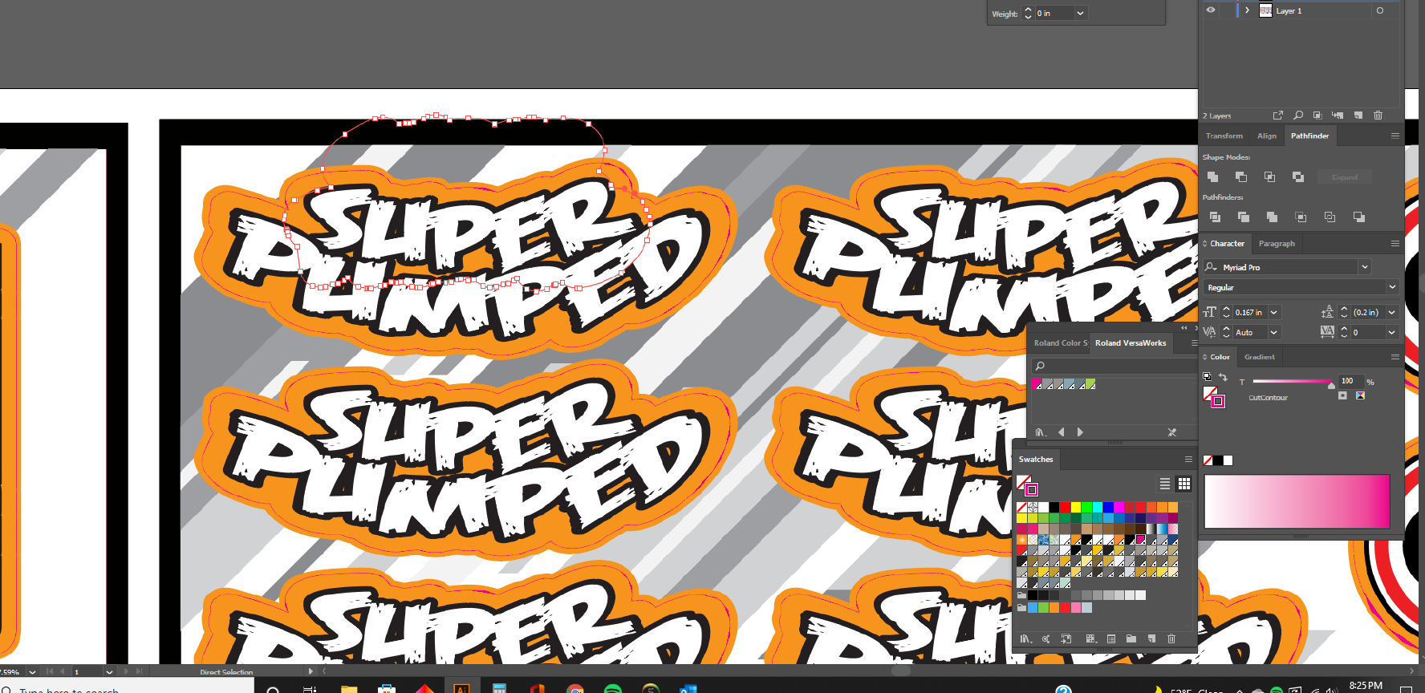Click the Merge pathfinder icon
Image resolution: width=1425 pixels, height=693 pixels.
coord(1272,217)
